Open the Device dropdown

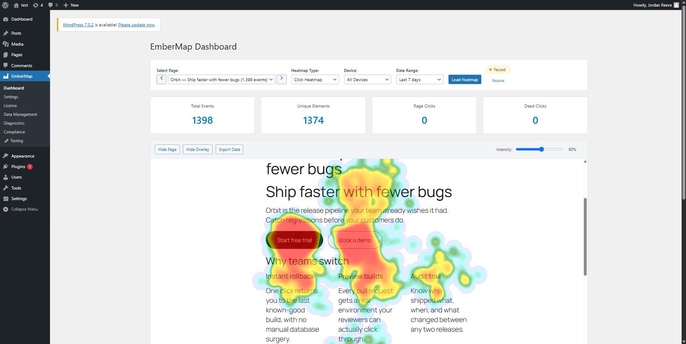pyautogui.click(x=367, y=79)
